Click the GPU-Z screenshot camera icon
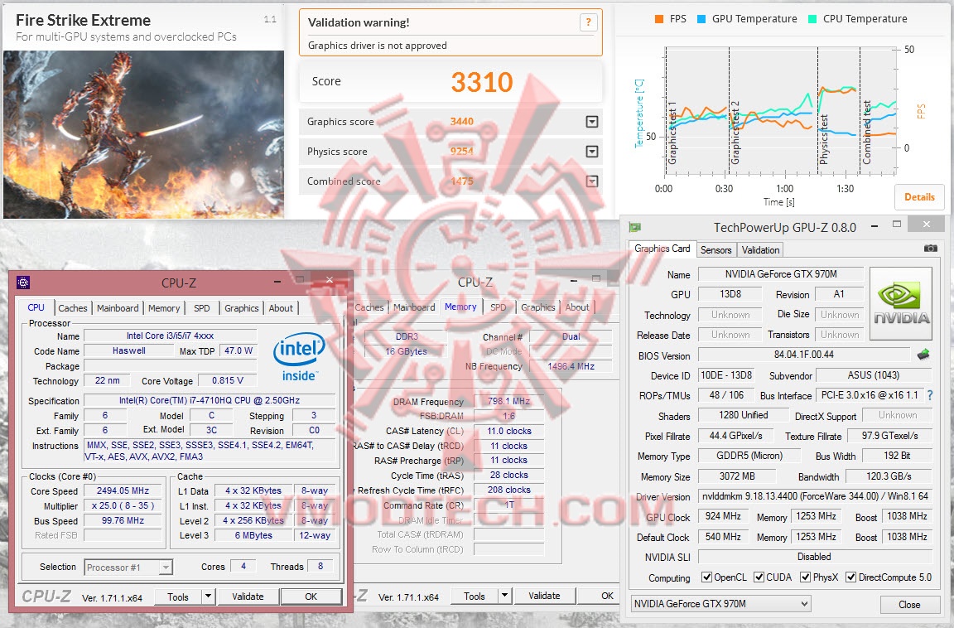The height and width of the screenshot is (628, 954). (x=930, y=249)
